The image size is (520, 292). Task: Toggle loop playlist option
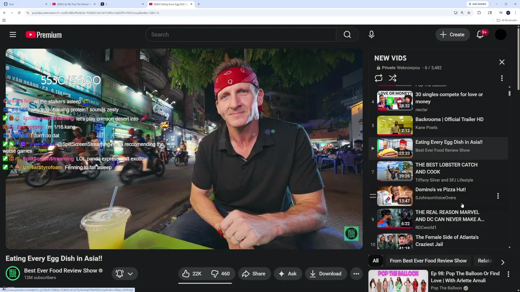click(x=379, y=78)
